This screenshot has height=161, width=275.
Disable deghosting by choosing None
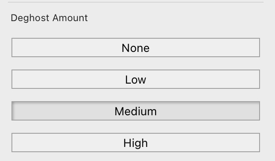click(136, 48)
